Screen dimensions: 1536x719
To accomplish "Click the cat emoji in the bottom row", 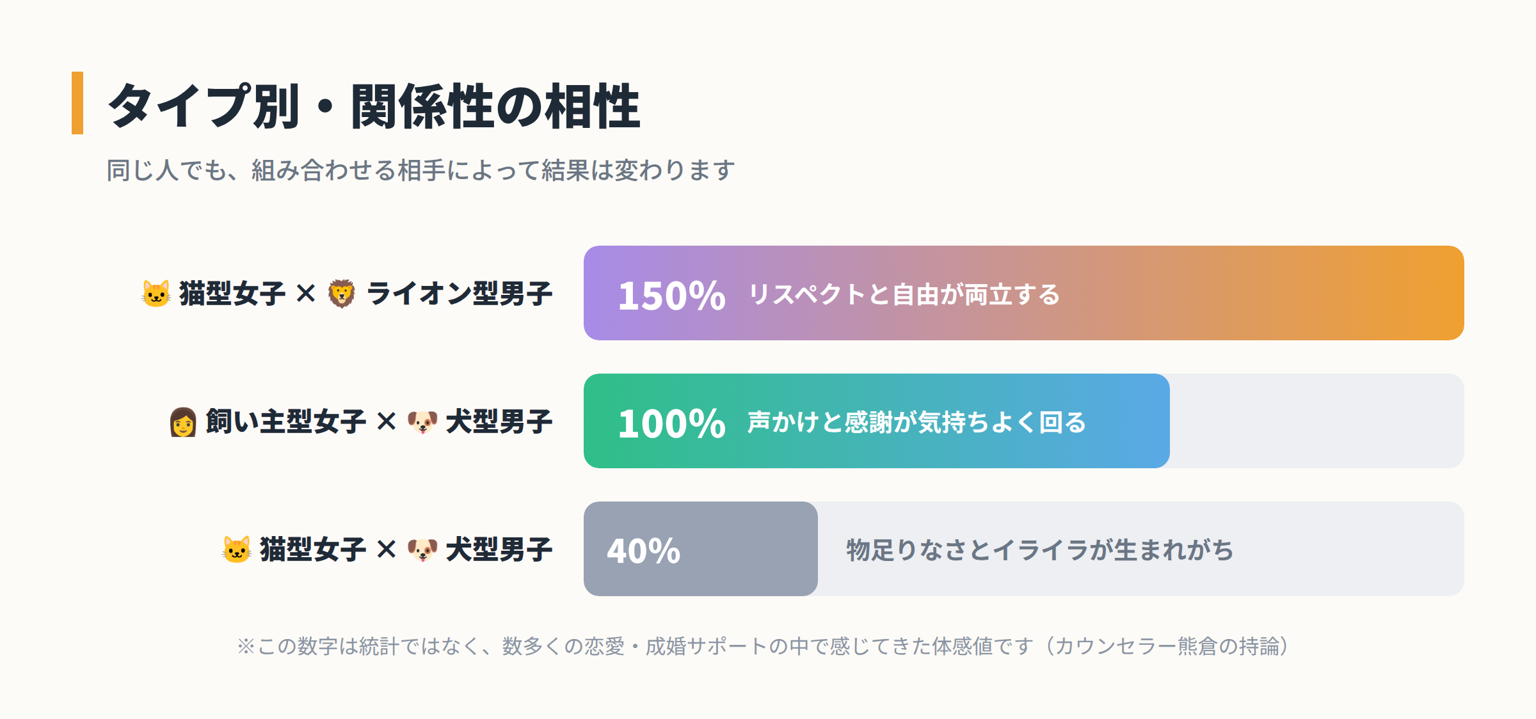I will [x=237, y=549].
